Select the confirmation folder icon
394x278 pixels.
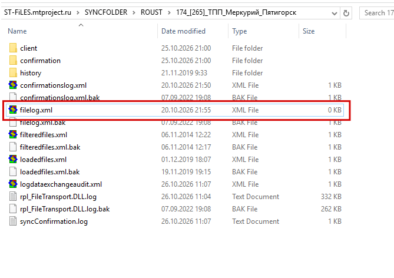13,60
